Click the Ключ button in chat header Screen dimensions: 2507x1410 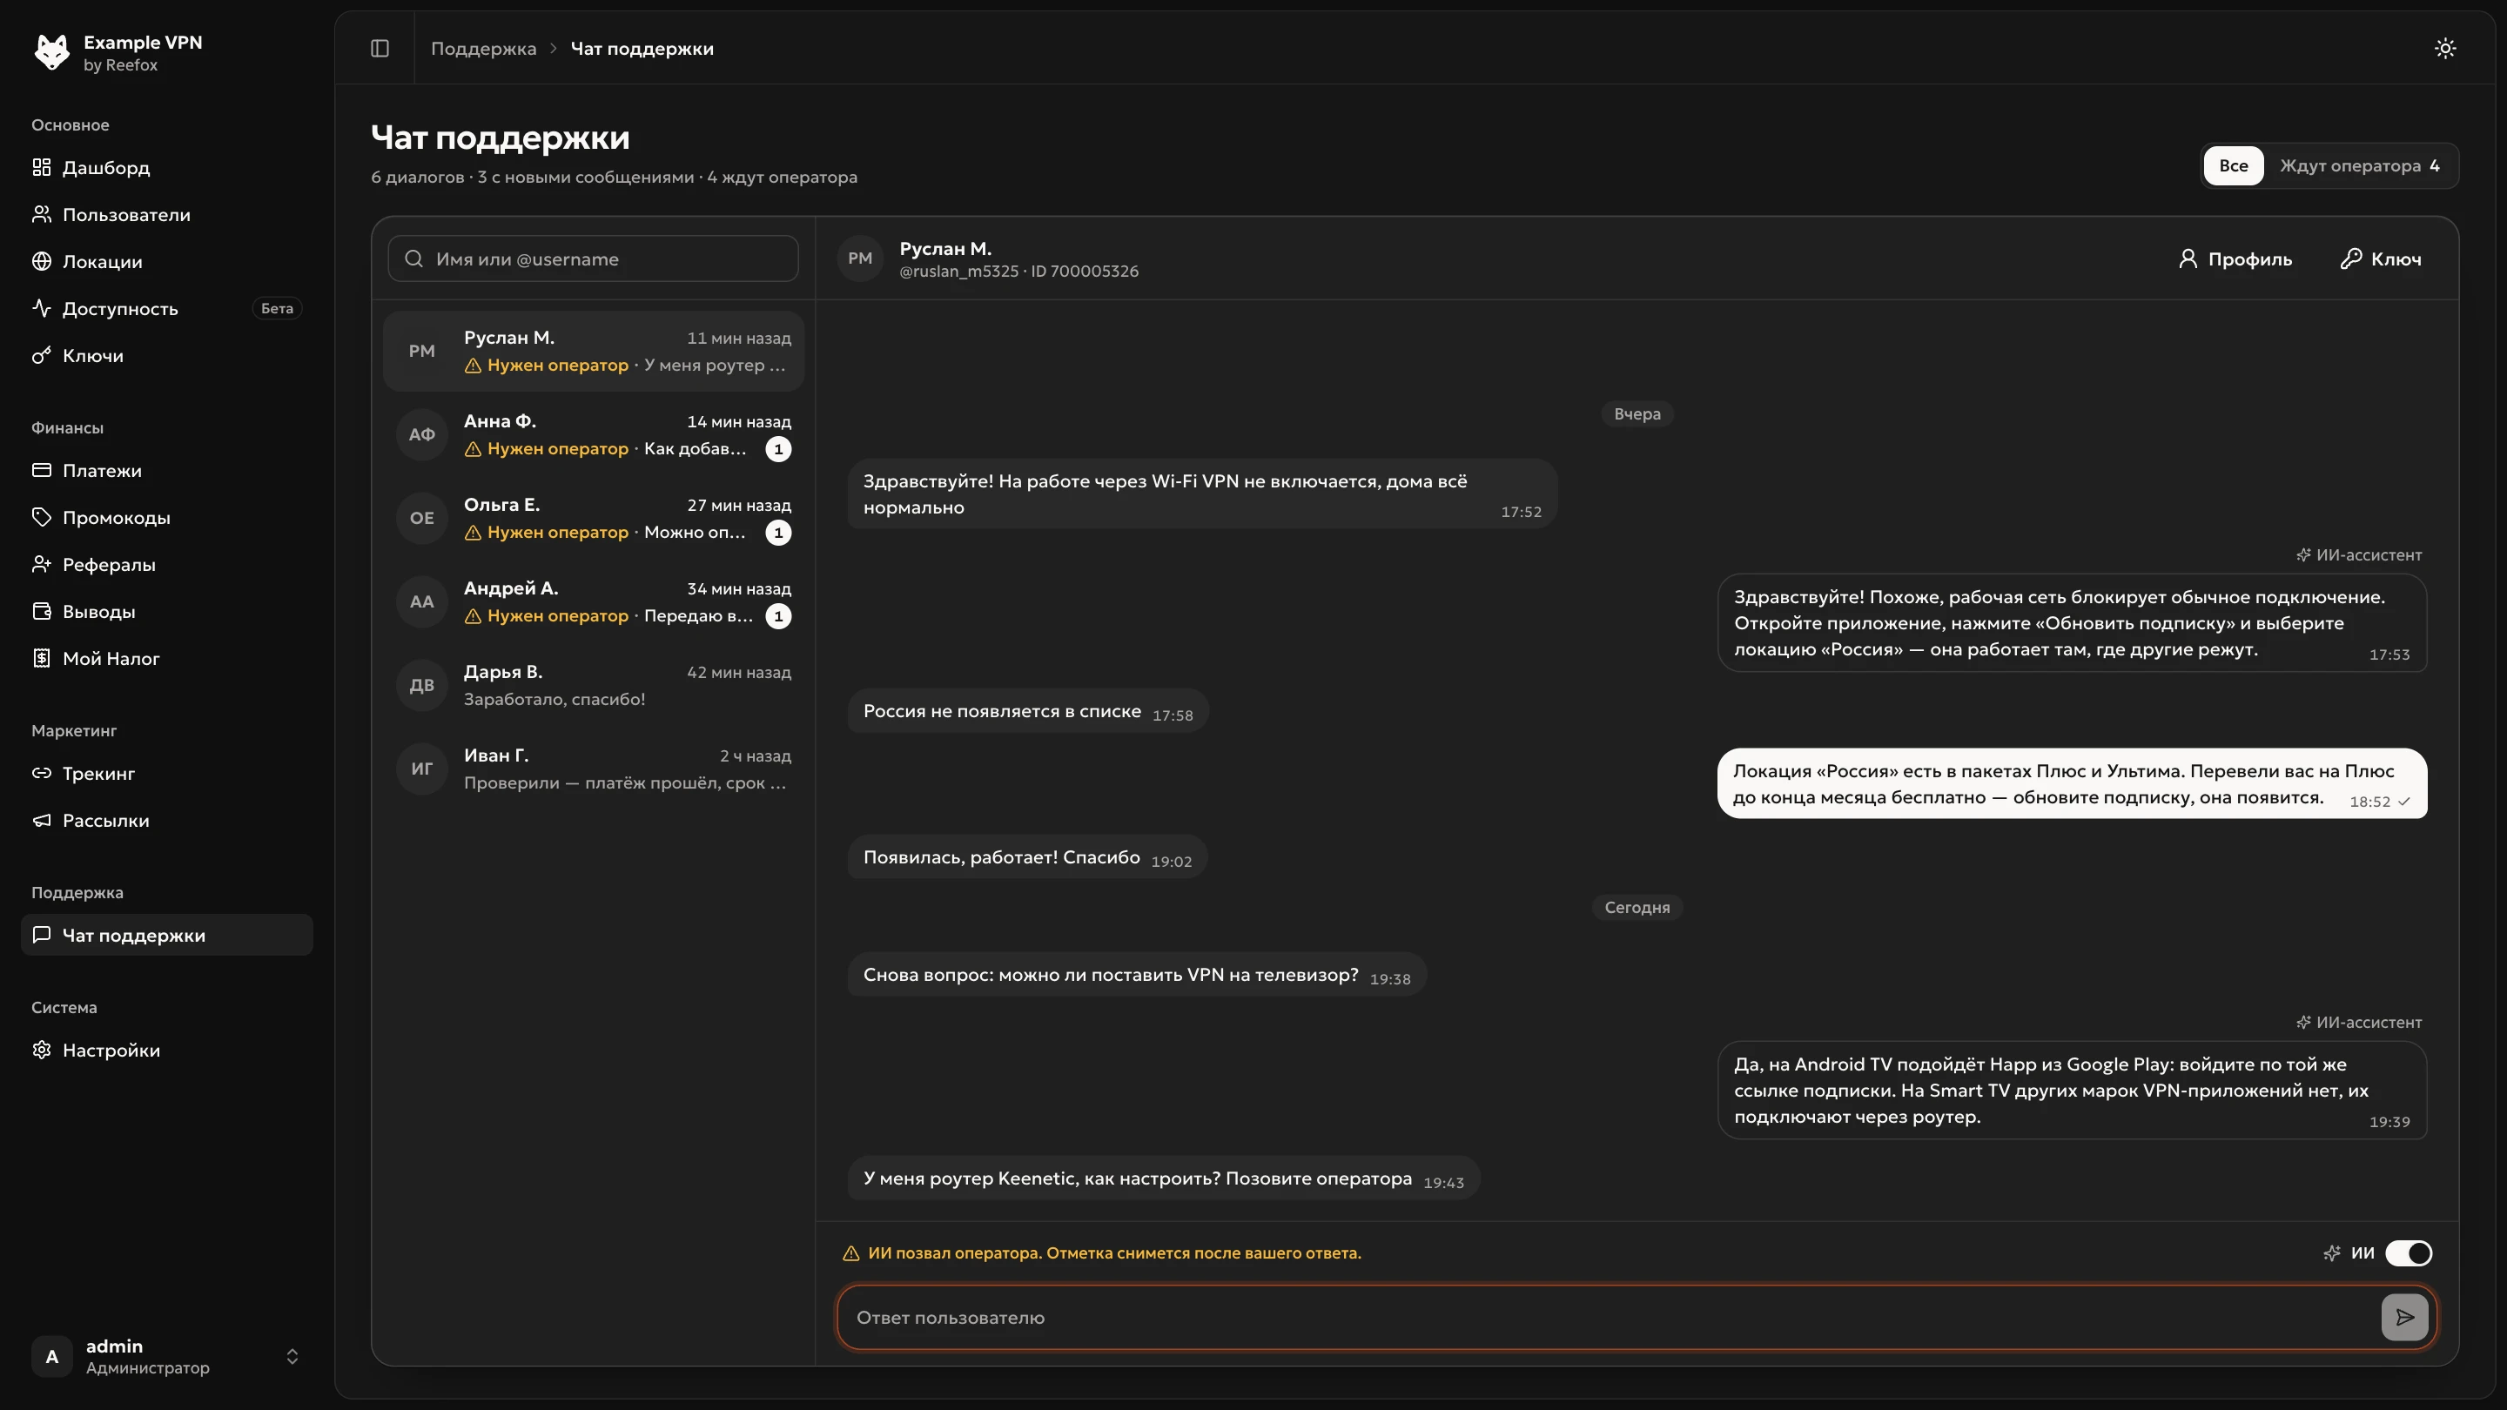coord(2381,258)
